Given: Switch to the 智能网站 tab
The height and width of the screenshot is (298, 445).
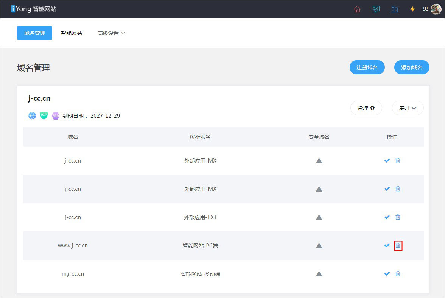Looking at the screenshot, I should tap(72, 33).
